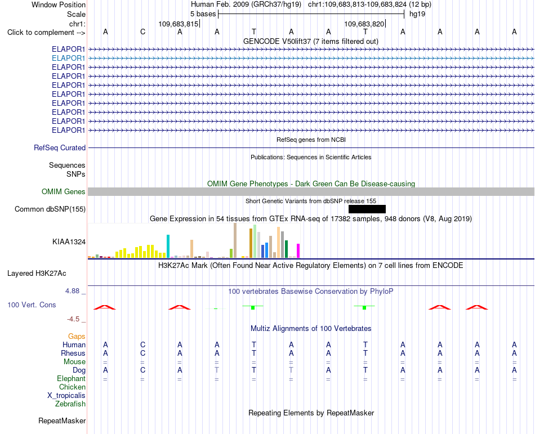Click the 'Layered H3K27Ac' track label
535x434 pixels.
[x=37, y=274]
